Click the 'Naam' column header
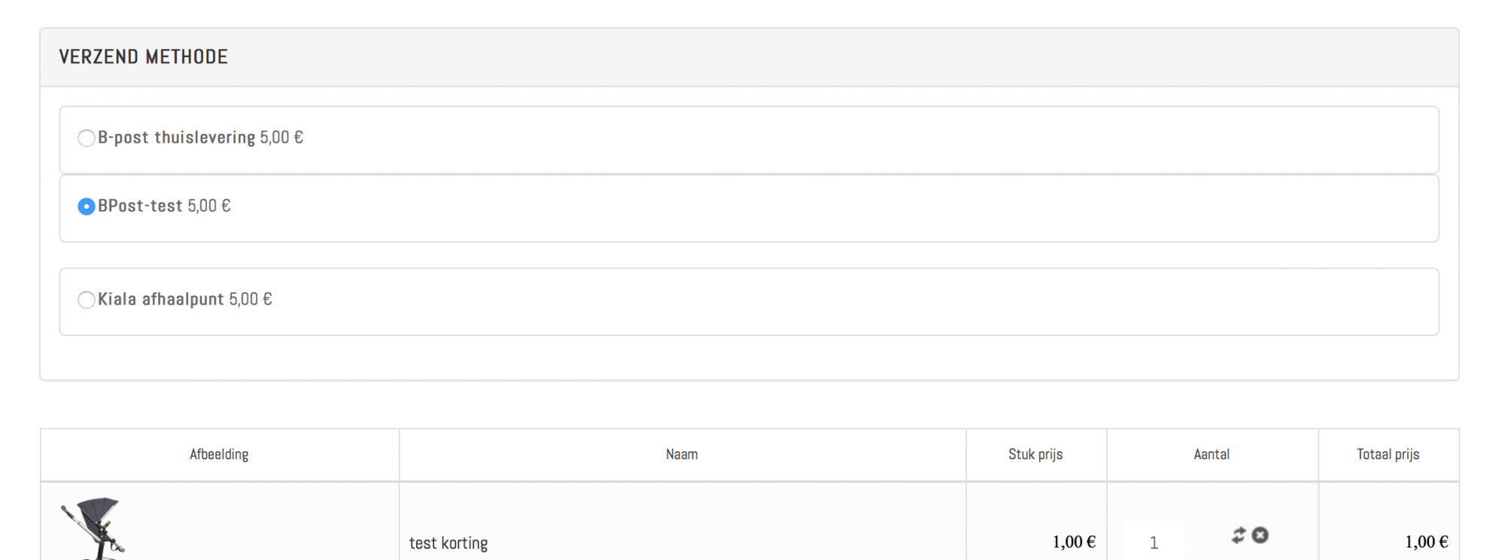 (682, 454)
